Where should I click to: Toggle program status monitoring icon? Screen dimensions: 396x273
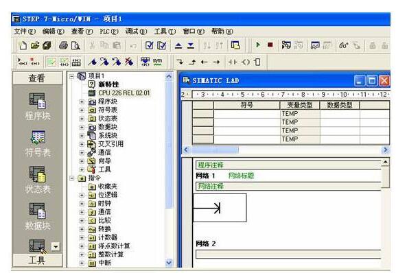coord(286,45)
